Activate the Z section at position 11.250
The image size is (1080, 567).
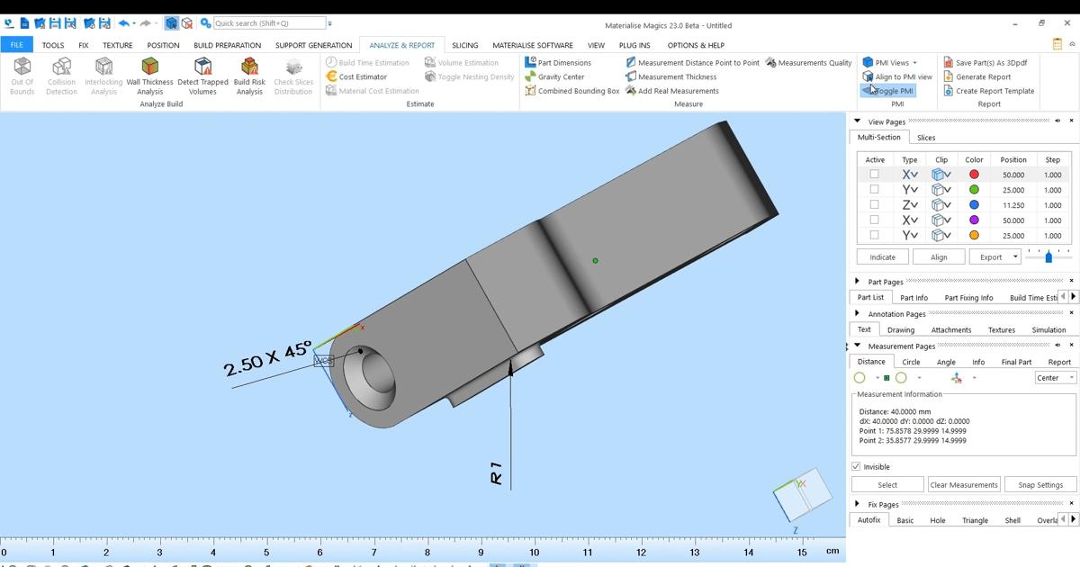[x=874, y=205]
